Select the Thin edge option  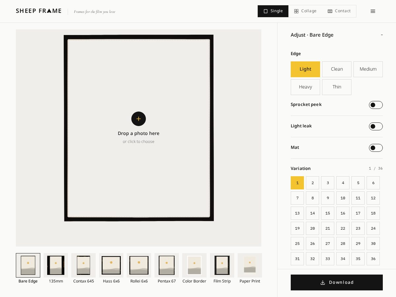tap(337, 87)
